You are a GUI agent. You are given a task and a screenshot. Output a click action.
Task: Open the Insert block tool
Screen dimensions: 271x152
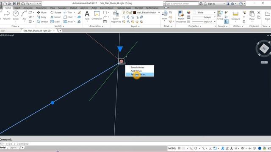[x=164, y=16]
